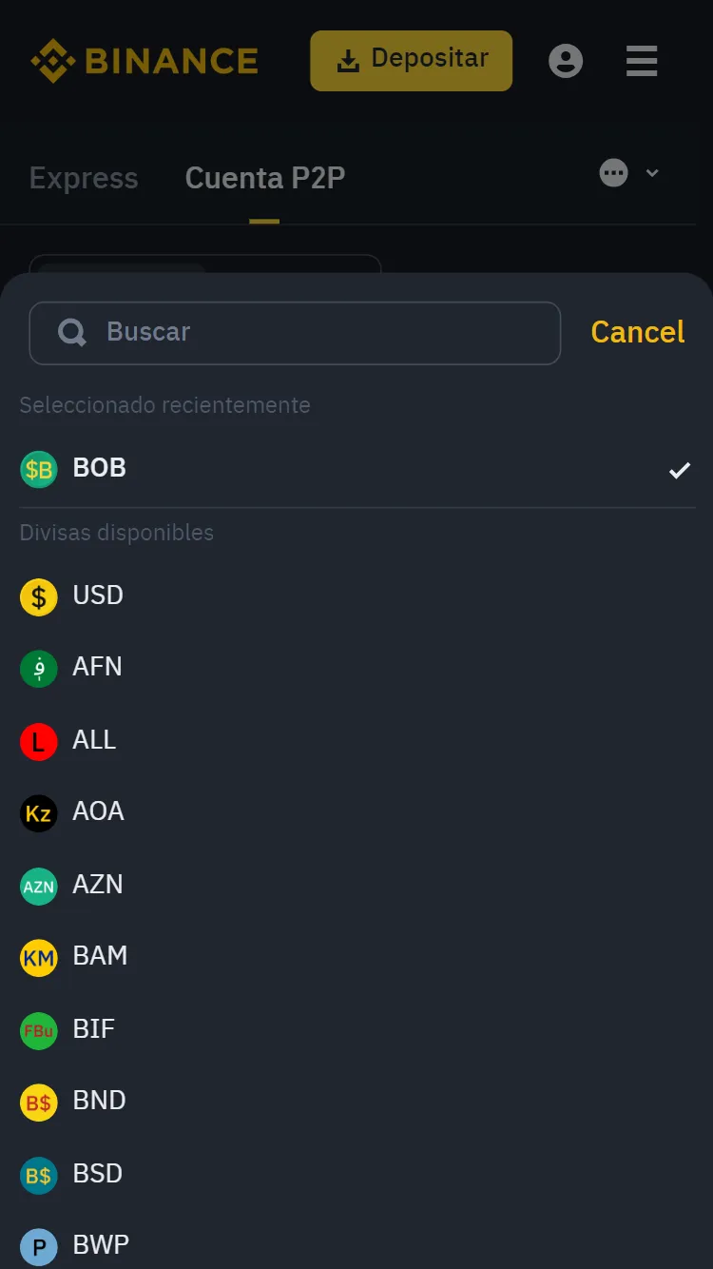713x1269 pixels.
Task: Open the profile account icon
Action: coord(566,60)
